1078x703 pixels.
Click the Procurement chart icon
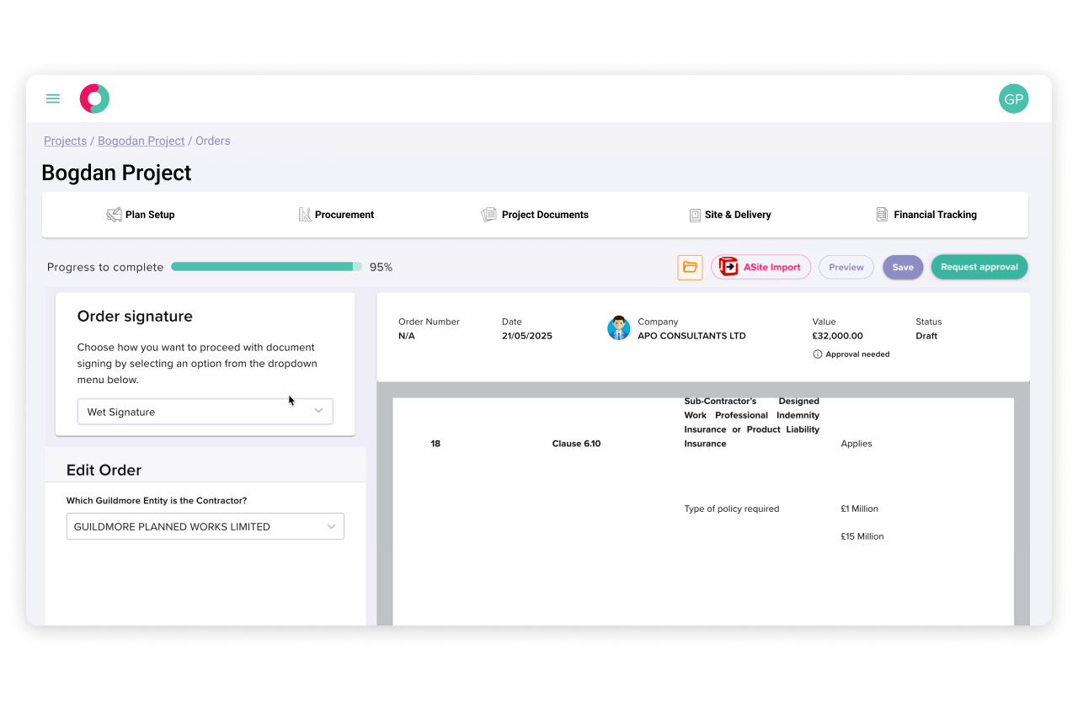305,214
